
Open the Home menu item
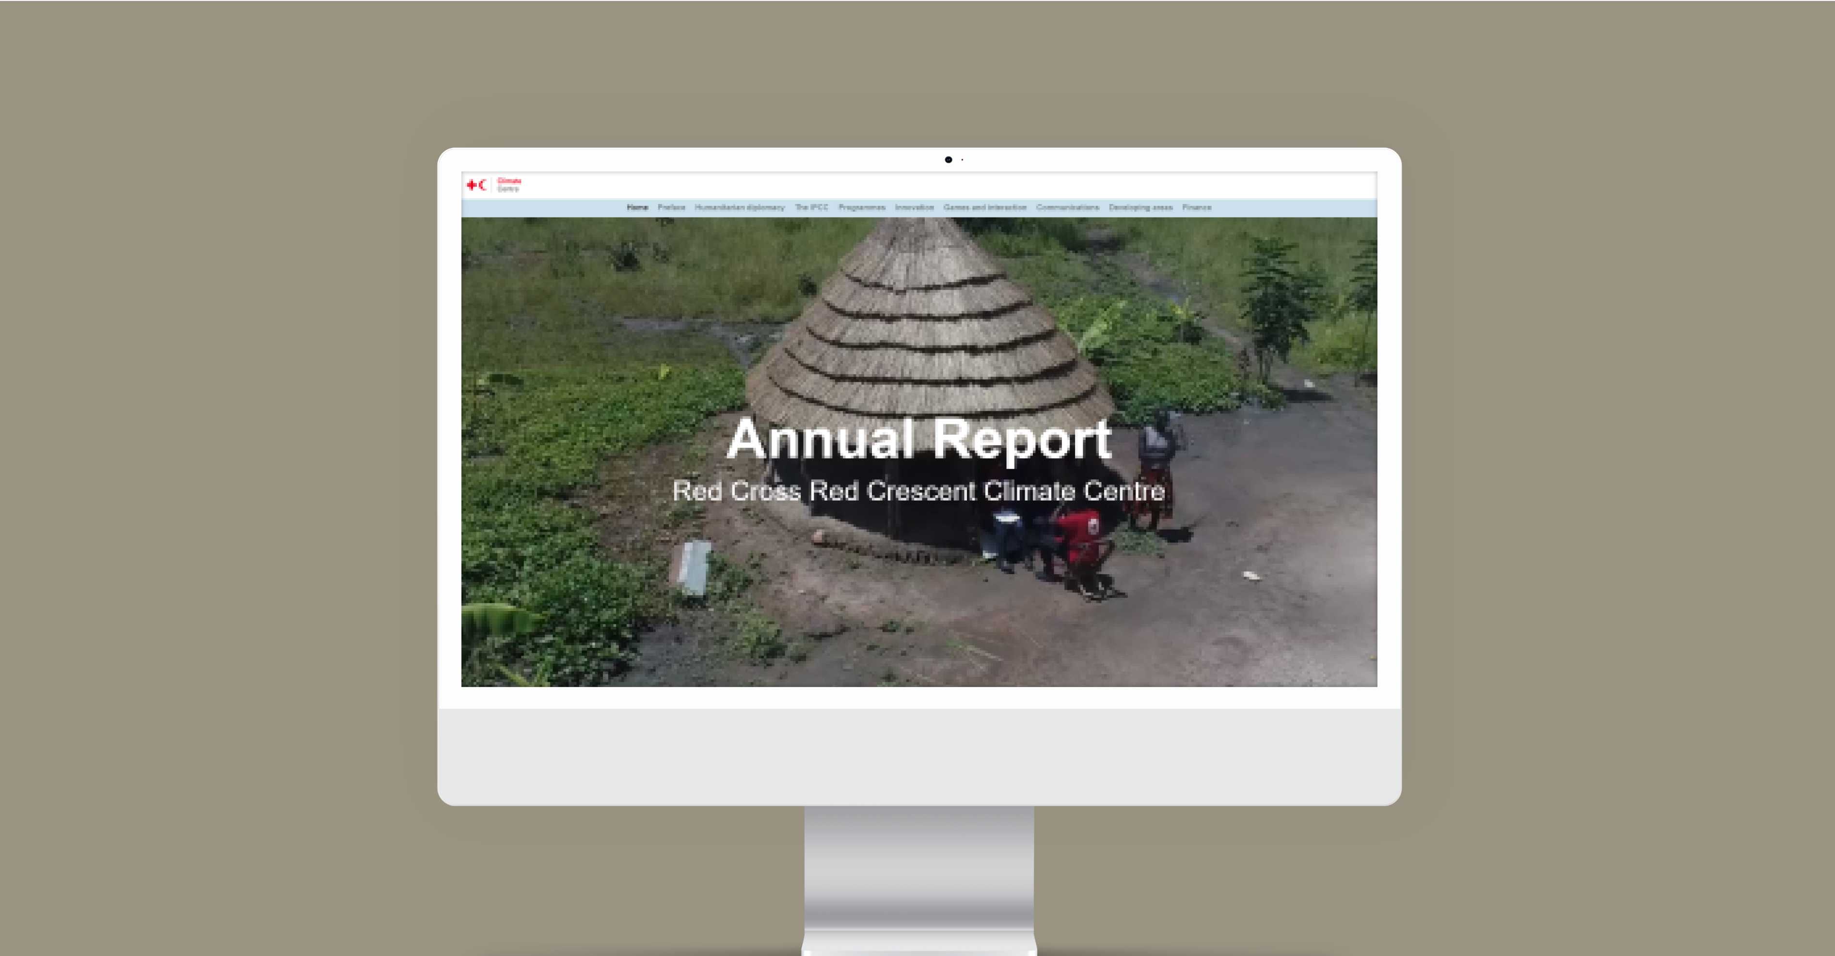coord(637,207)
